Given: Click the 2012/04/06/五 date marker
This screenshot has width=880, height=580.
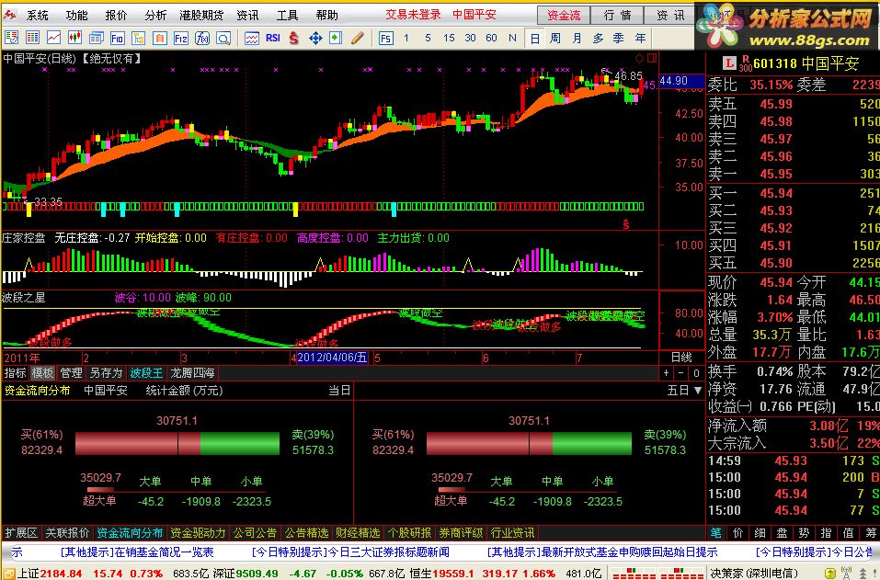Looking at the screenshot, I should pyautogui.click(x=332, y=358).
